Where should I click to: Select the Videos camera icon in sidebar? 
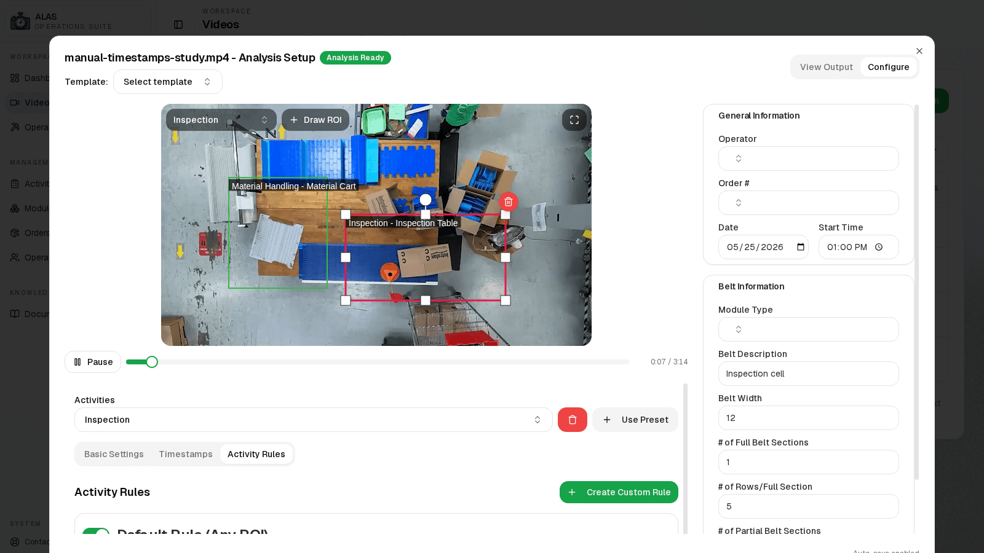pos(15,103)
